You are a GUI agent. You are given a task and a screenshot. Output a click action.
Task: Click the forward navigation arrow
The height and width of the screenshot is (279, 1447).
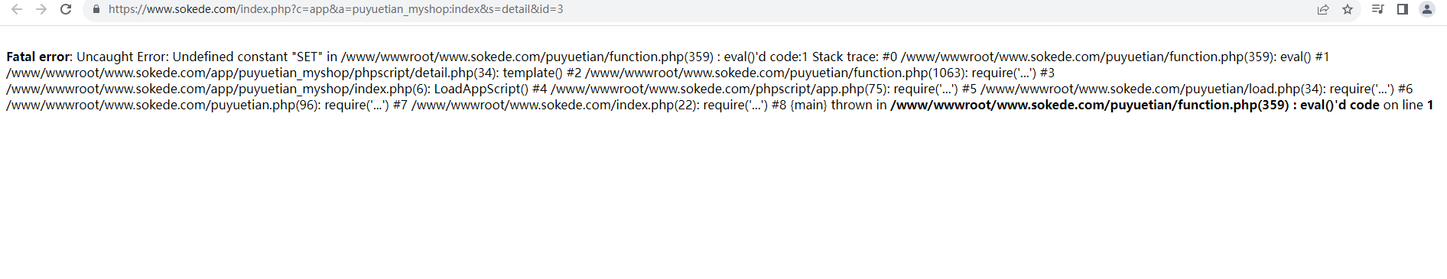point(41,9)
